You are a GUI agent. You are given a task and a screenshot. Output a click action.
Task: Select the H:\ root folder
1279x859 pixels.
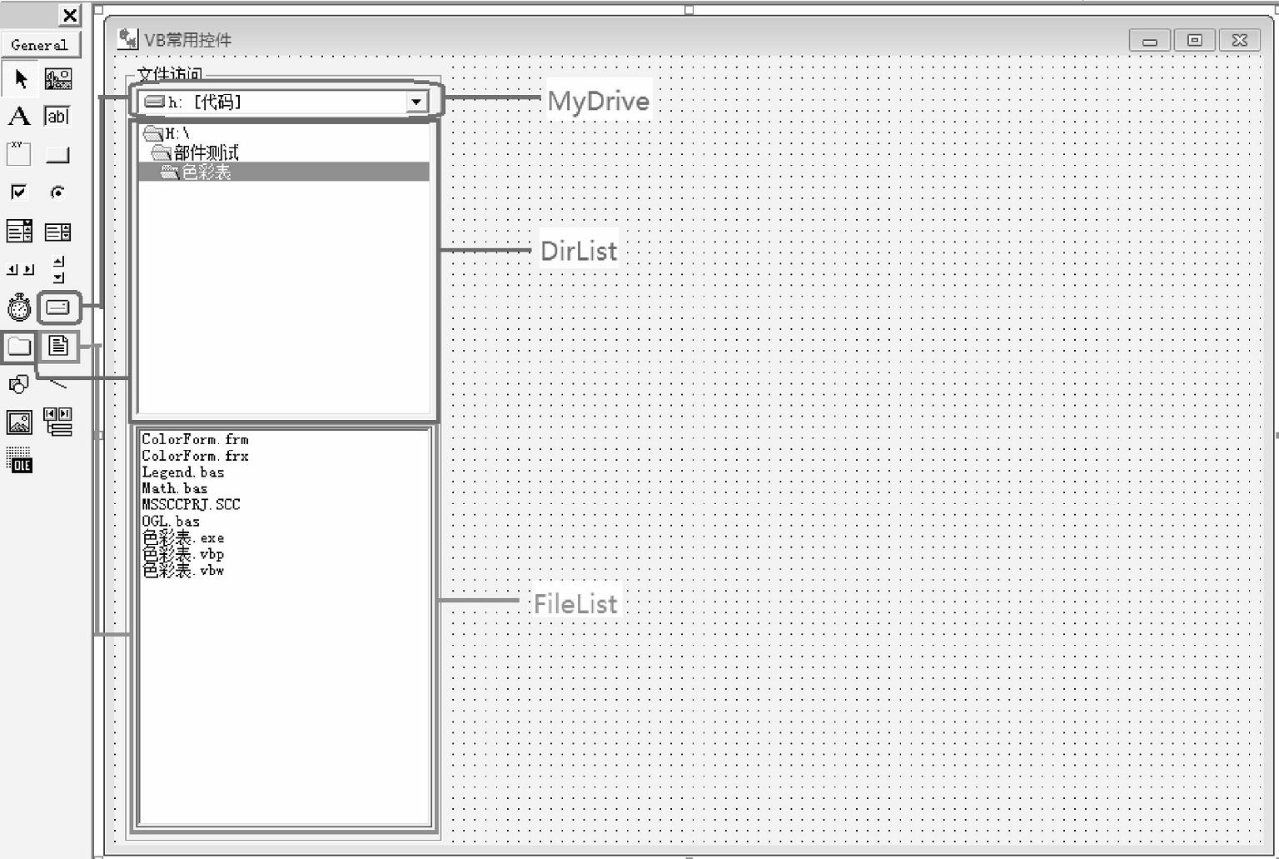coord(283,133)
